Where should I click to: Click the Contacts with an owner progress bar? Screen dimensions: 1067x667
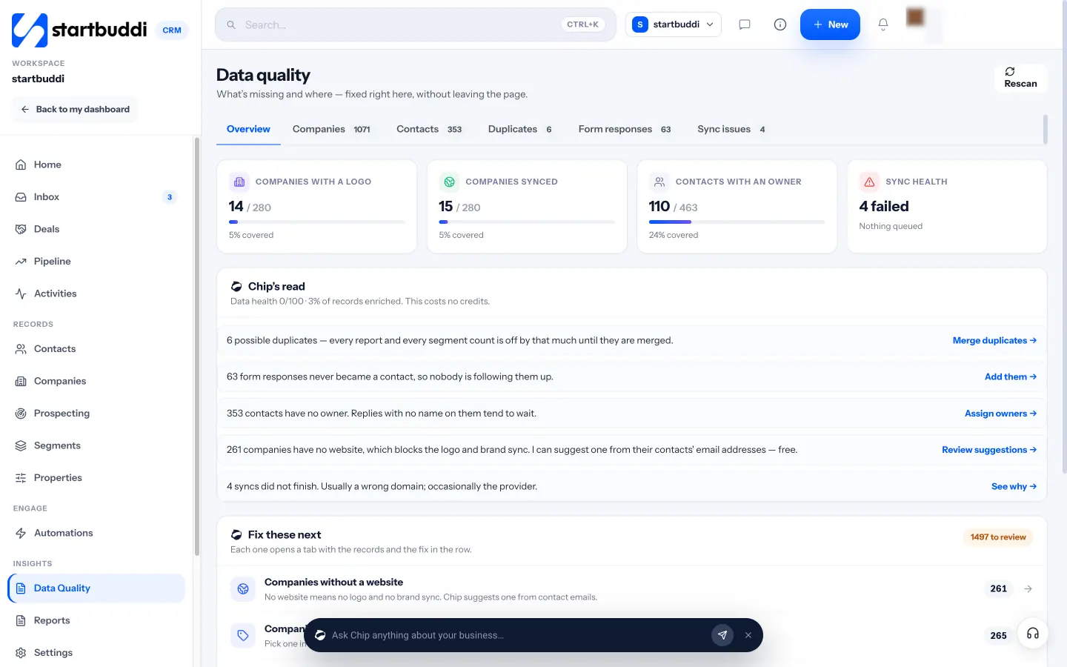[x=737, y=222]
